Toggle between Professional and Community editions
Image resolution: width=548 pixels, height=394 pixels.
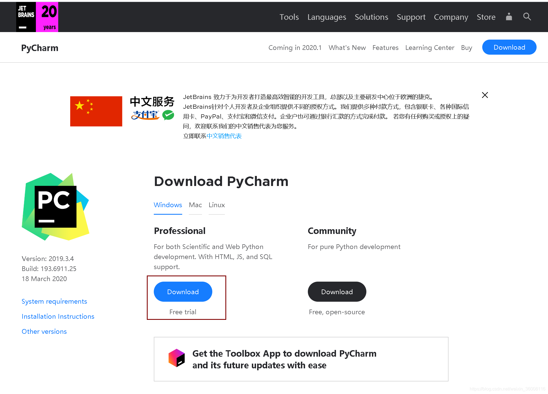coord(332,230)
